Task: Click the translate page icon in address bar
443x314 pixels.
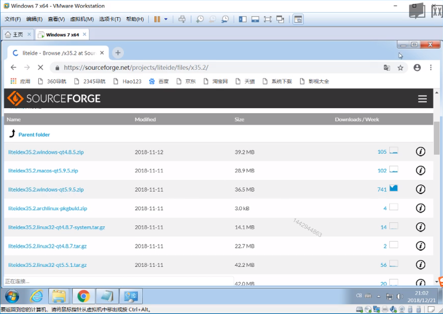Action: coord(387,68)
